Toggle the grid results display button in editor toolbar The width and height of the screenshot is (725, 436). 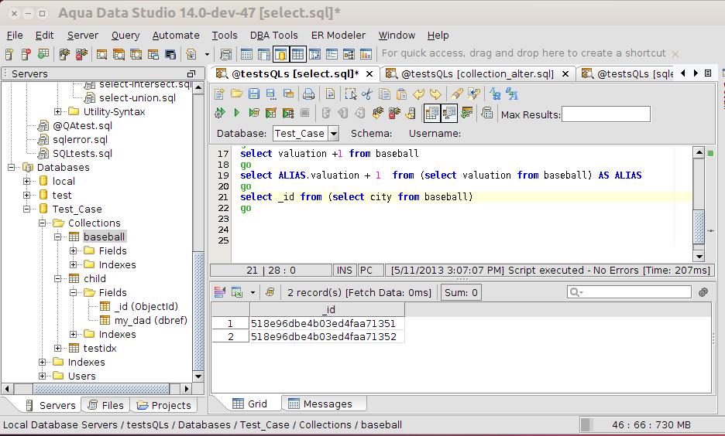click(x=432, y=113)
